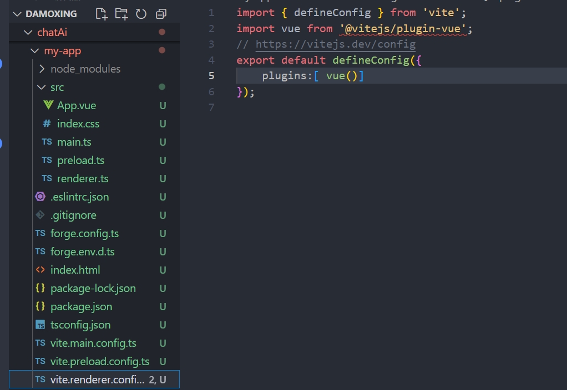Screen dimensions: 567x390
Task: Collapse the chatAi folder
Action: pyautogui.click(x=28, y=33)
